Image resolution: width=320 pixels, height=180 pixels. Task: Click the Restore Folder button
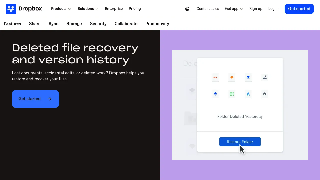pyautogui.click(x=240, y=142)
